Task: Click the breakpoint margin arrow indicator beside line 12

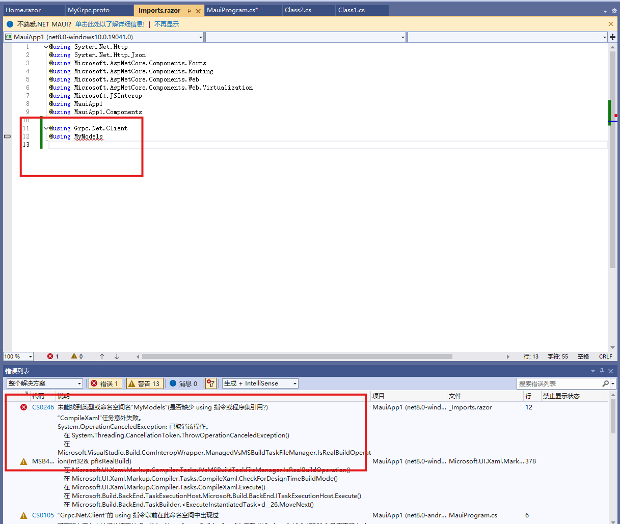Action: (8, 136)
